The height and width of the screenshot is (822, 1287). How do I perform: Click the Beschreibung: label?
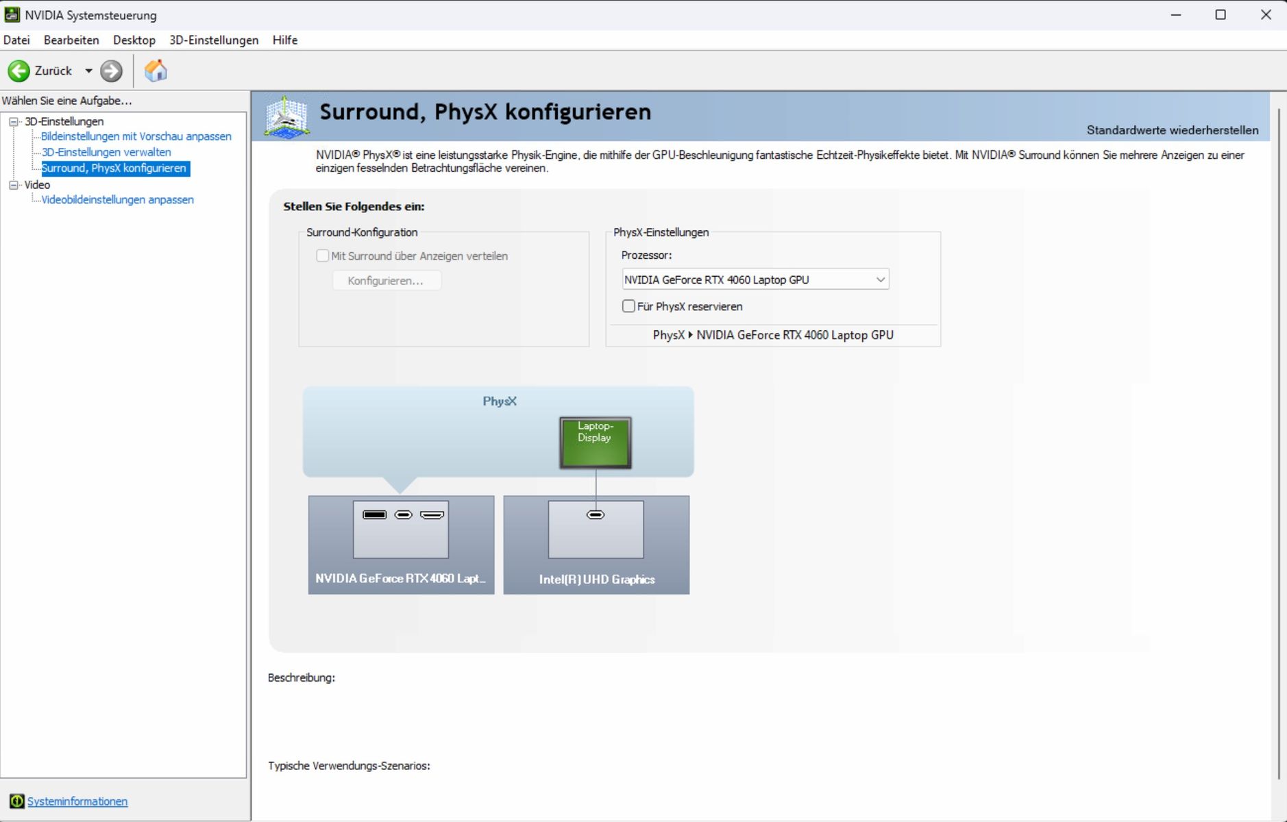pyautogui.click(x=302, y=677)
